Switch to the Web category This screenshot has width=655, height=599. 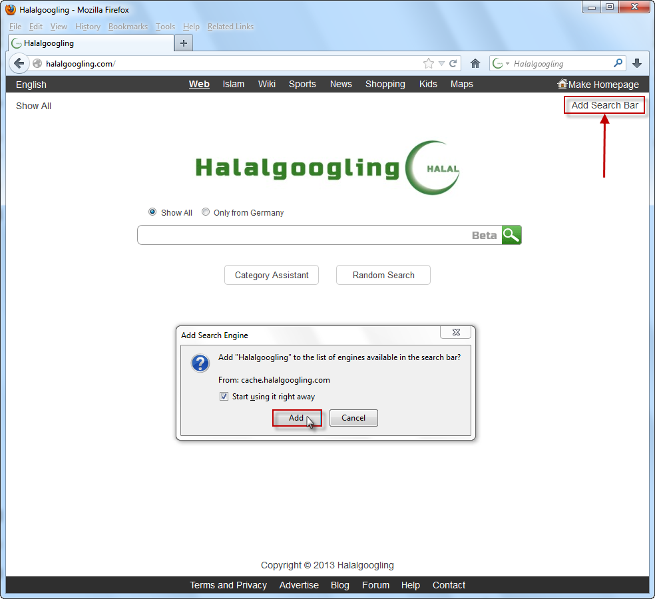pyautogui.click(x=199, y=84)
